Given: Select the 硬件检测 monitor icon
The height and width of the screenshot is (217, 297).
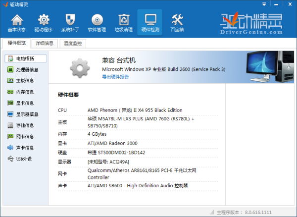Looking at the screenshot, I should pyautogui.click(x=150, y=22).
